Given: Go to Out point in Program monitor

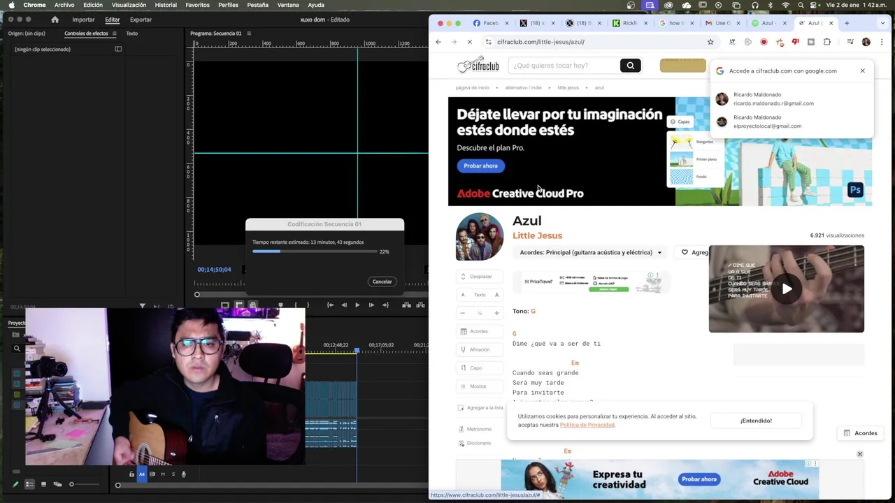Looking at the screenshot, I should point(385,305).
